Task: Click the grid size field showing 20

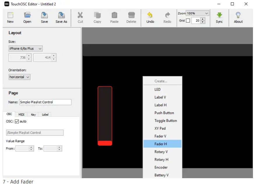Action: click(196, 20)
